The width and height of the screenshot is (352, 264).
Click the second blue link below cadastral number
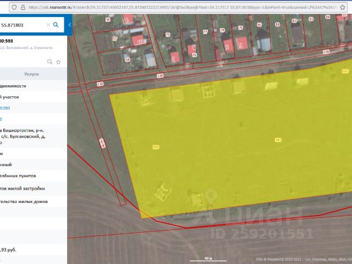click(2, 119)
